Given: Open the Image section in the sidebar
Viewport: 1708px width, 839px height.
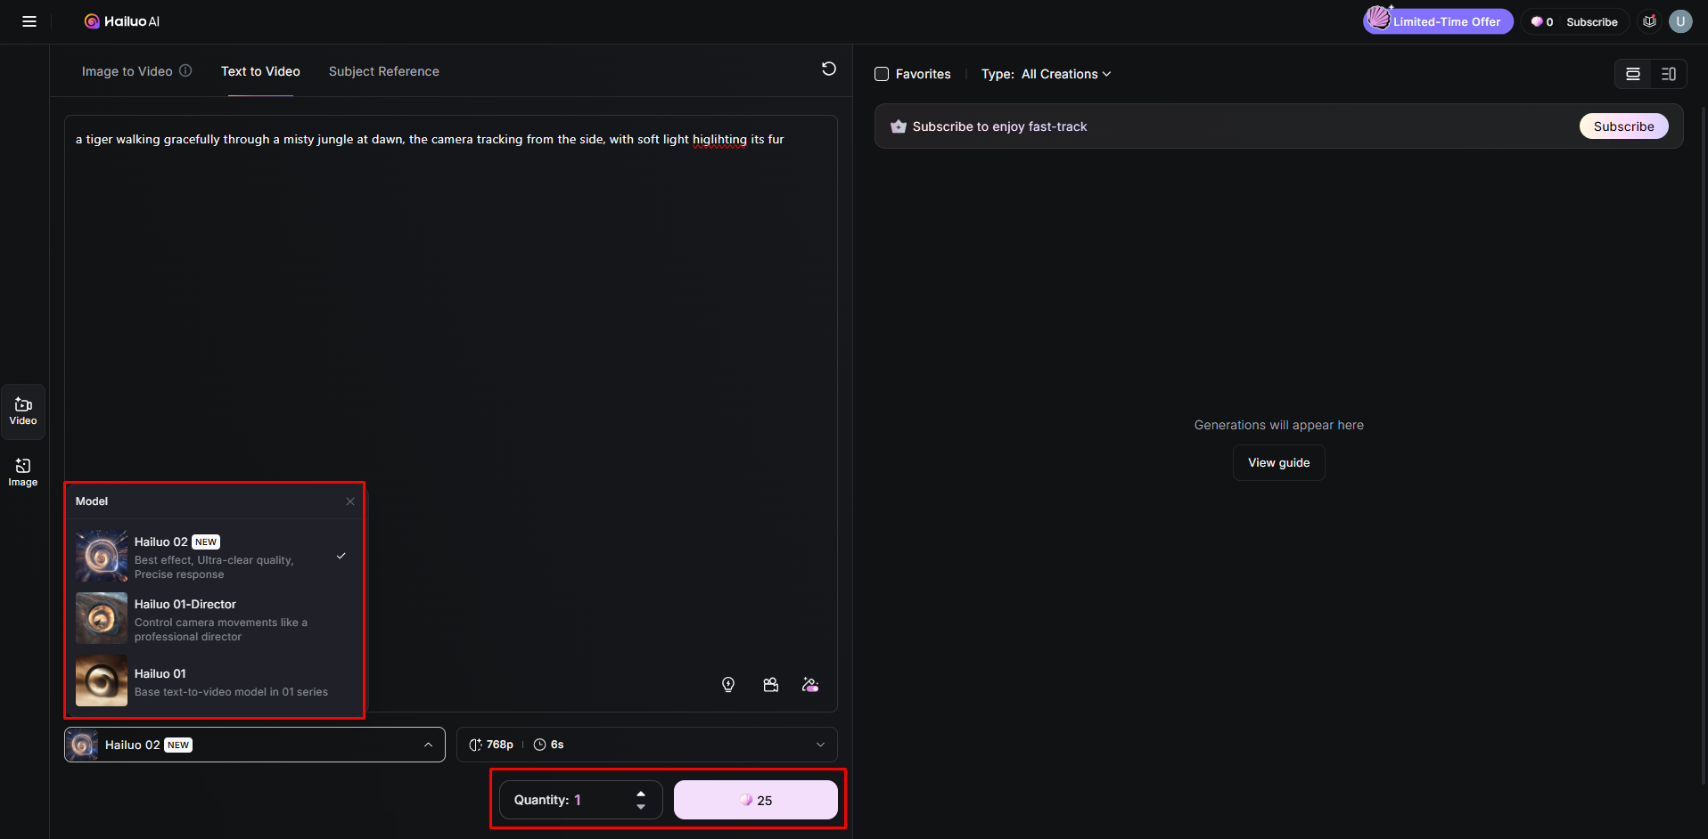Looking at the screenshot, I should point(23,473).
